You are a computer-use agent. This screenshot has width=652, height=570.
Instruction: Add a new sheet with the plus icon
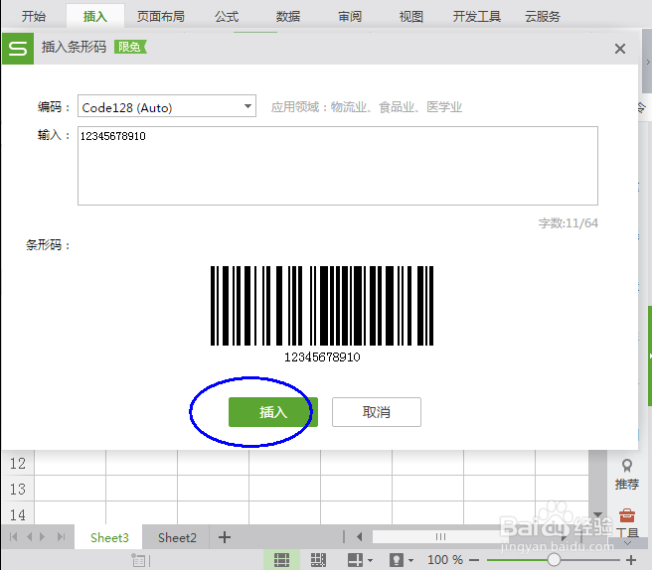225,537
